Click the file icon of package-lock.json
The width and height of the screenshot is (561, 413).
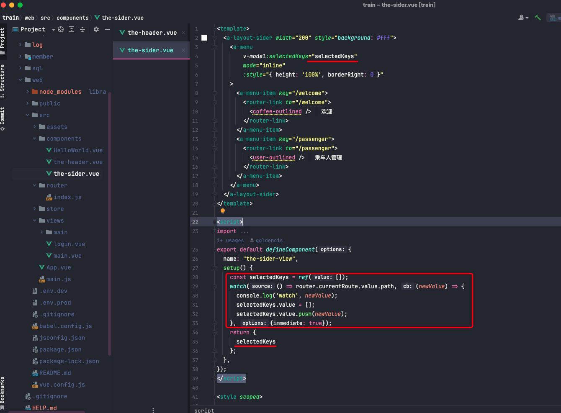[35, 361]
